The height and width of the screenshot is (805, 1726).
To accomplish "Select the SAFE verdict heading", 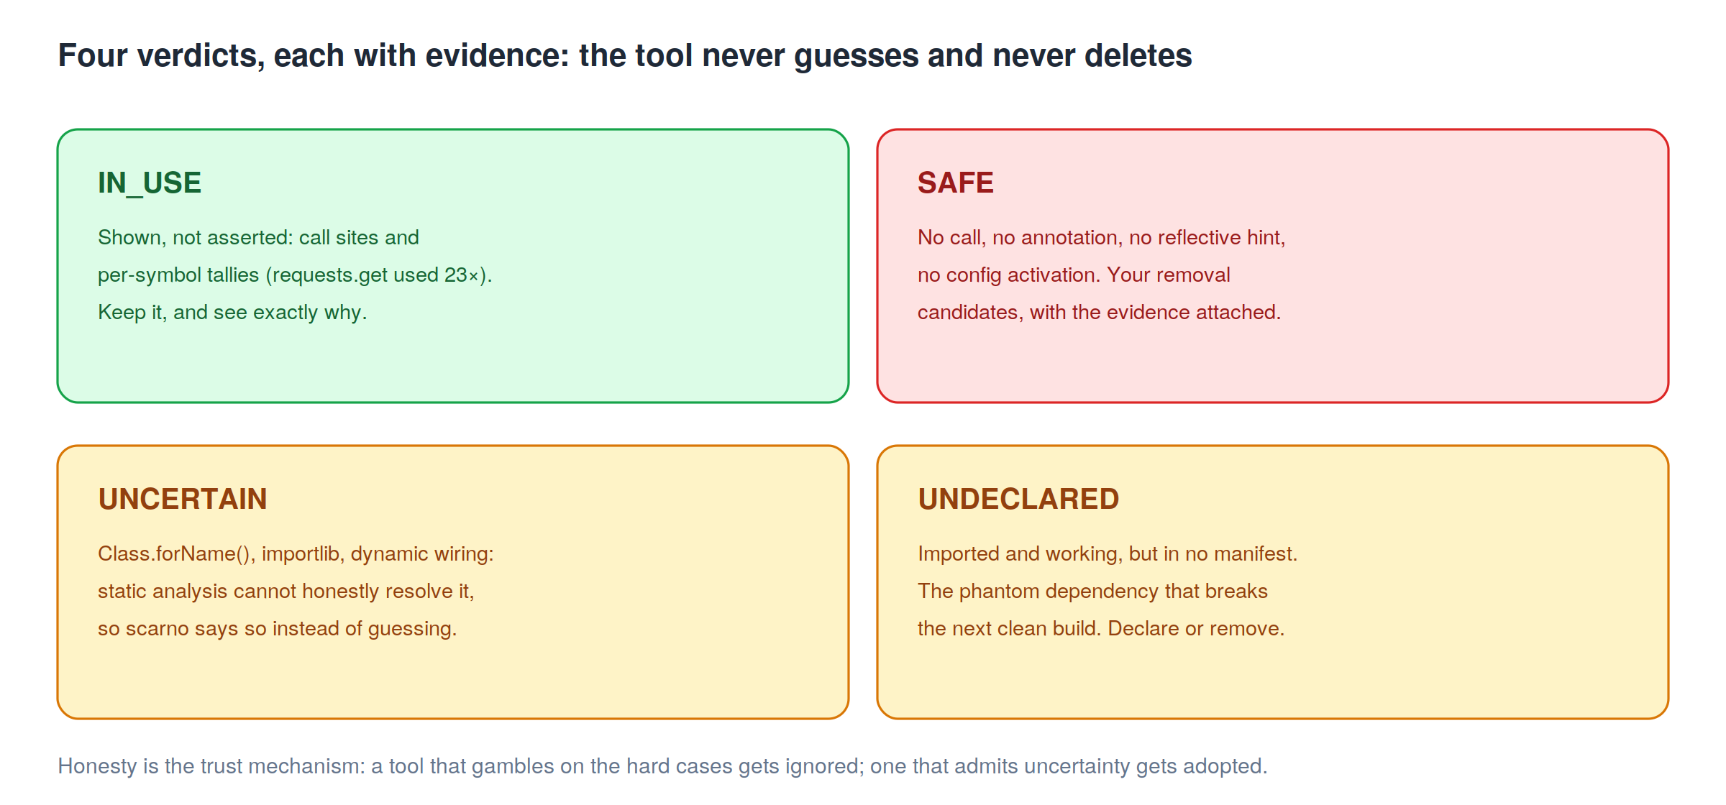I will click(955, 183).
